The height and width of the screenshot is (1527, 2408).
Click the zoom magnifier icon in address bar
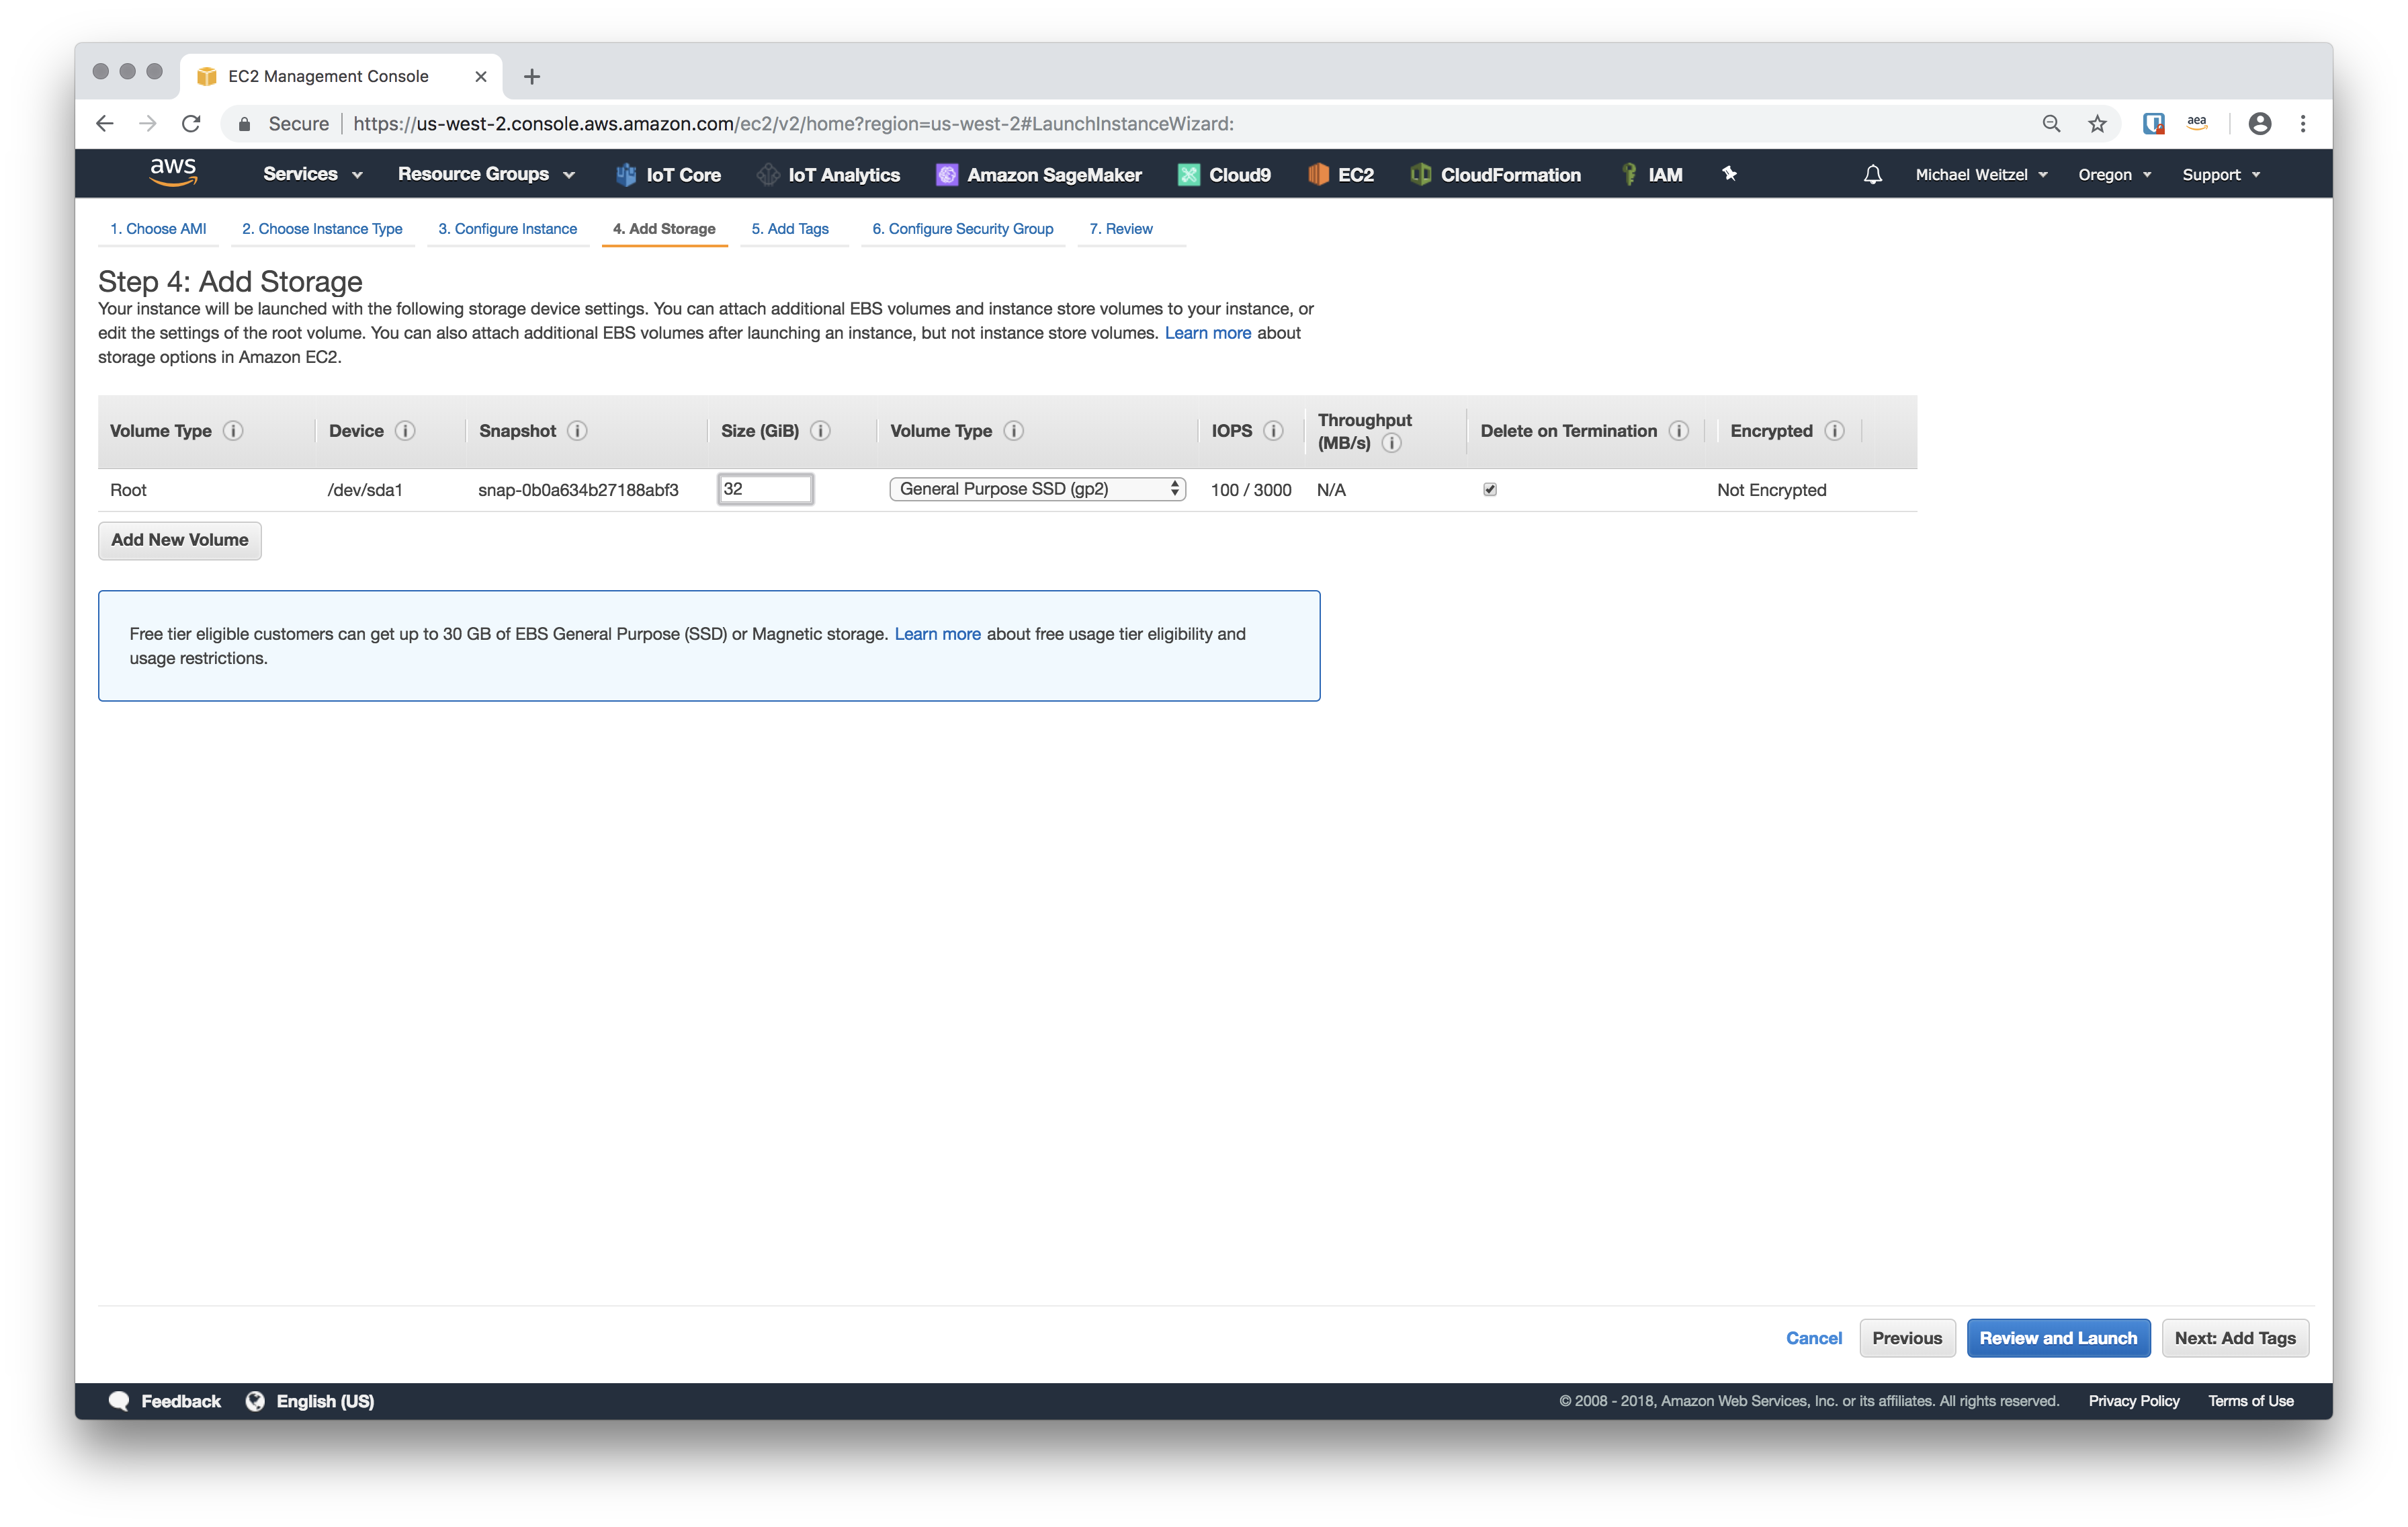pos(2051,124)
